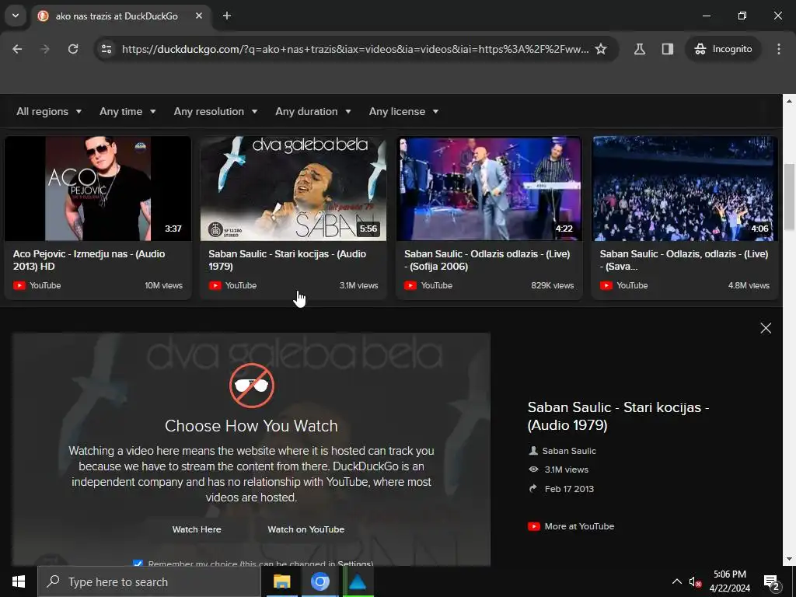Open the Settings link in remember text
This screenshot has height=597, width=796.
(354, 564)
